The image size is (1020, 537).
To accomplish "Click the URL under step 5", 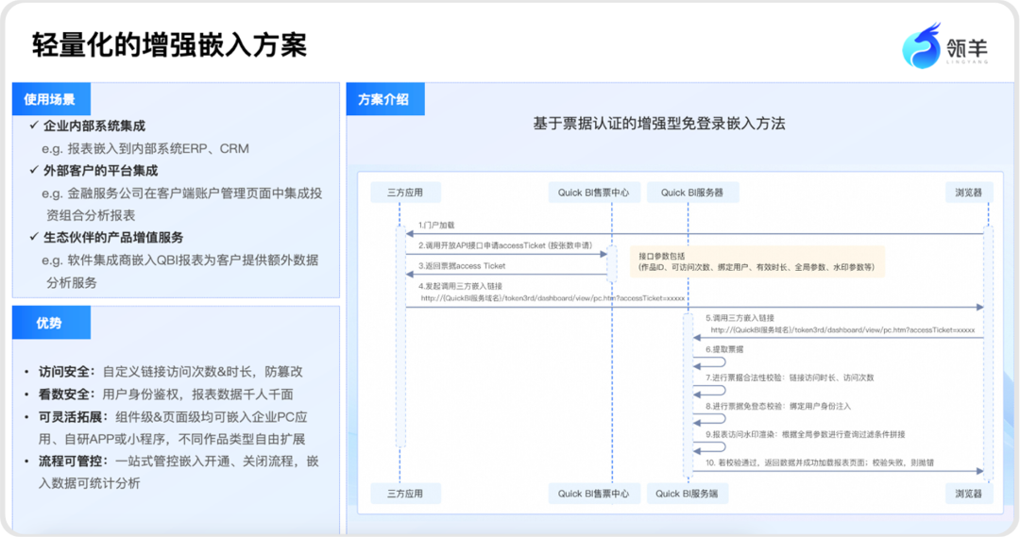I will point(842,330).
